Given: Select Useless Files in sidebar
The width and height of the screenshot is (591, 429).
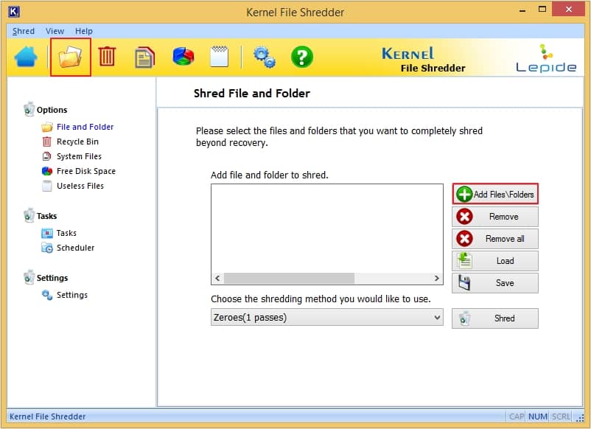Looking at the screenshot, I should [80, 186].
